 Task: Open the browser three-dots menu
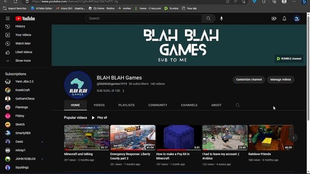click(x=294, y=1)
